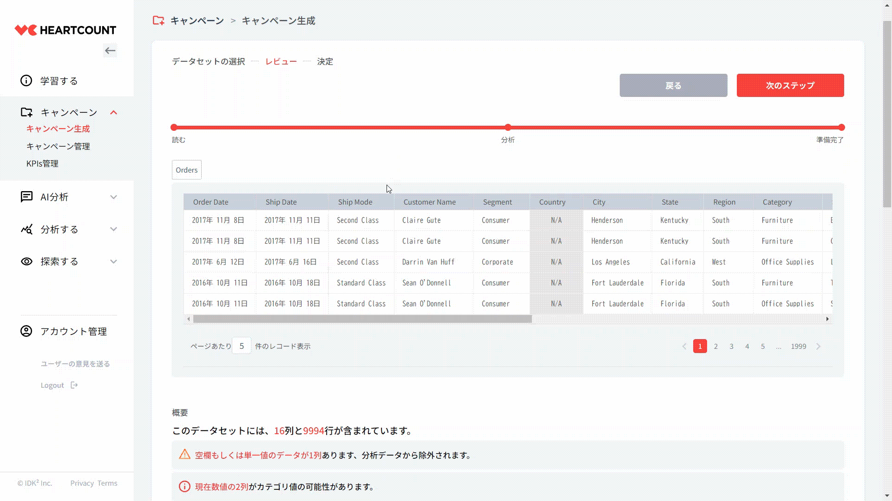Image resolution: width=892 pixels, height=501 pixels.
Task: Select the Orders dataset tab
Action: click(x=186, y=170)
